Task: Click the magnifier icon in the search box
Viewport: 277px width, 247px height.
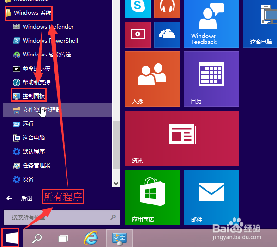Action: pos(113,217)
